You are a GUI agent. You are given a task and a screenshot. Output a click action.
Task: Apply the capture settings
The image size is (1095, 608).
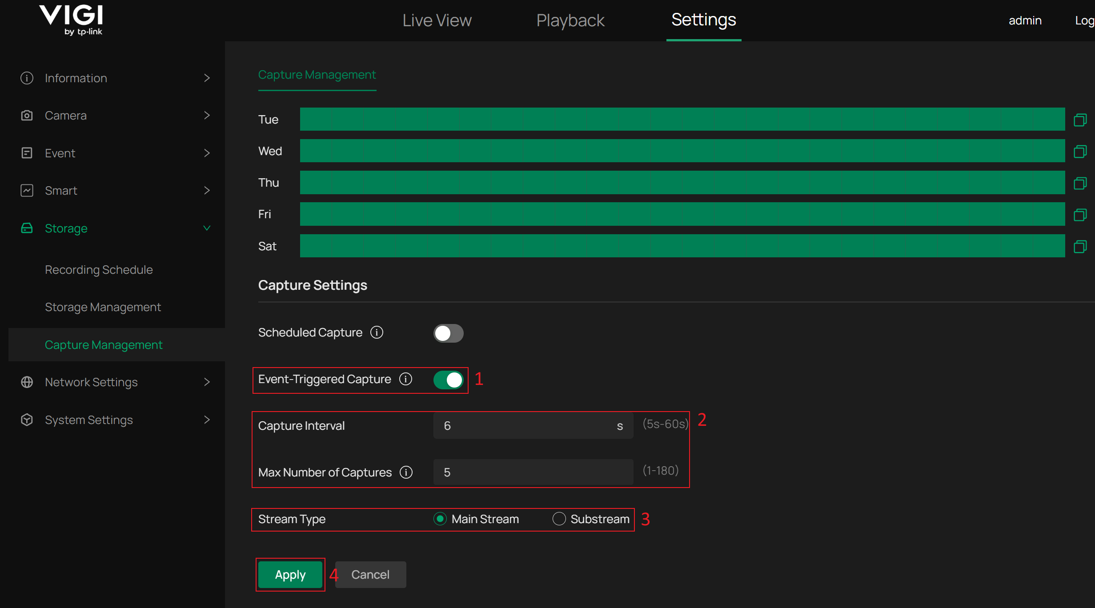click(290, 574)
